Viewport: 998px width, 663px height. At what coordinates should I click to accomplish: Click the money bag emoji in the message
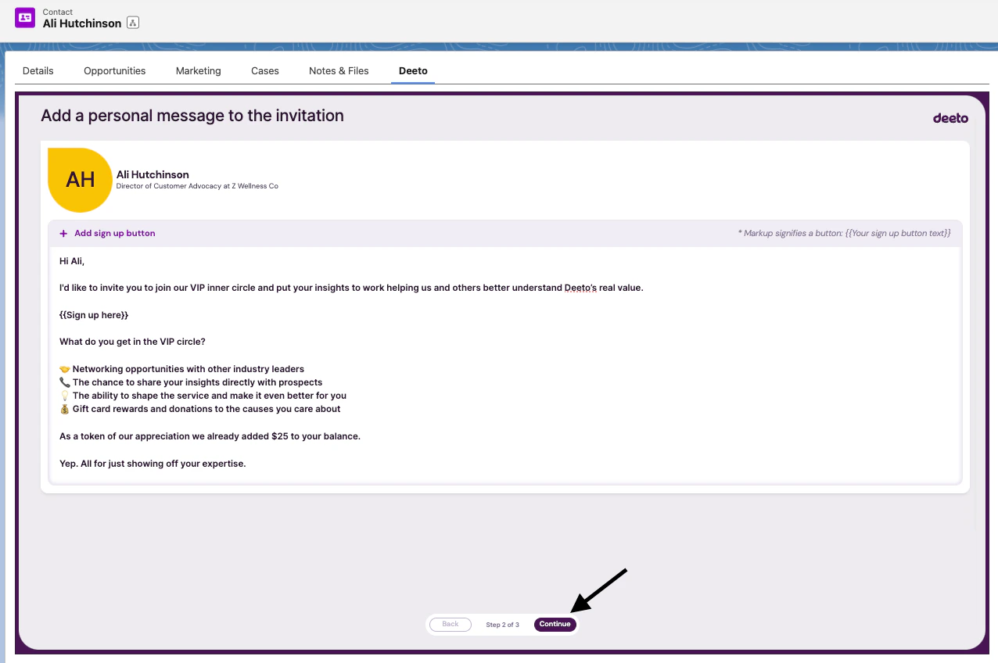pos(65,409)
